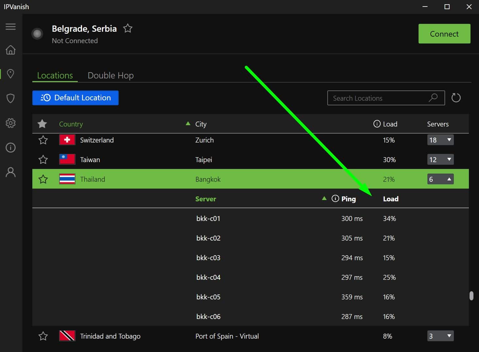The height and width of the screenshot is (352, 479).
Task: Sort servers by the bold Load subheader
Action: (x=391, y=199)
